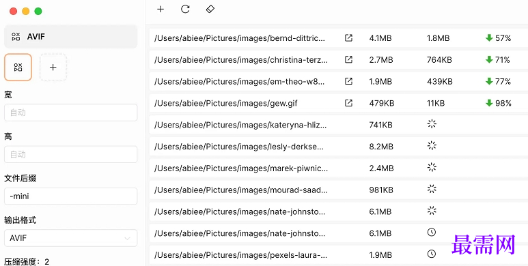This screenshot has width=528, height=266.
Task: Click the 高 height input field
Action: [x=71, y=154]
